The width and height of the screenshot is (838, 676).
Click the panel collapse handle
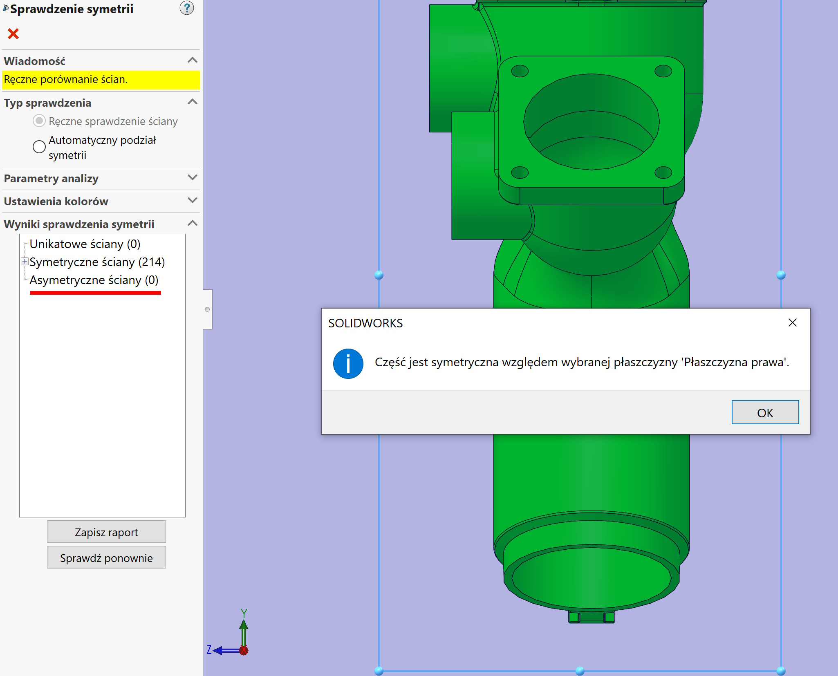click(208, 309)
